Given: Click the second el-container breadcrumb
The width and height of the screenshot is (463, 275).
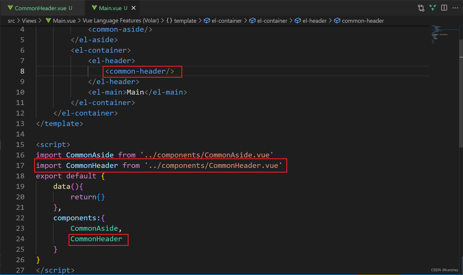Looking at the screenshot, I should pos(272,21).
